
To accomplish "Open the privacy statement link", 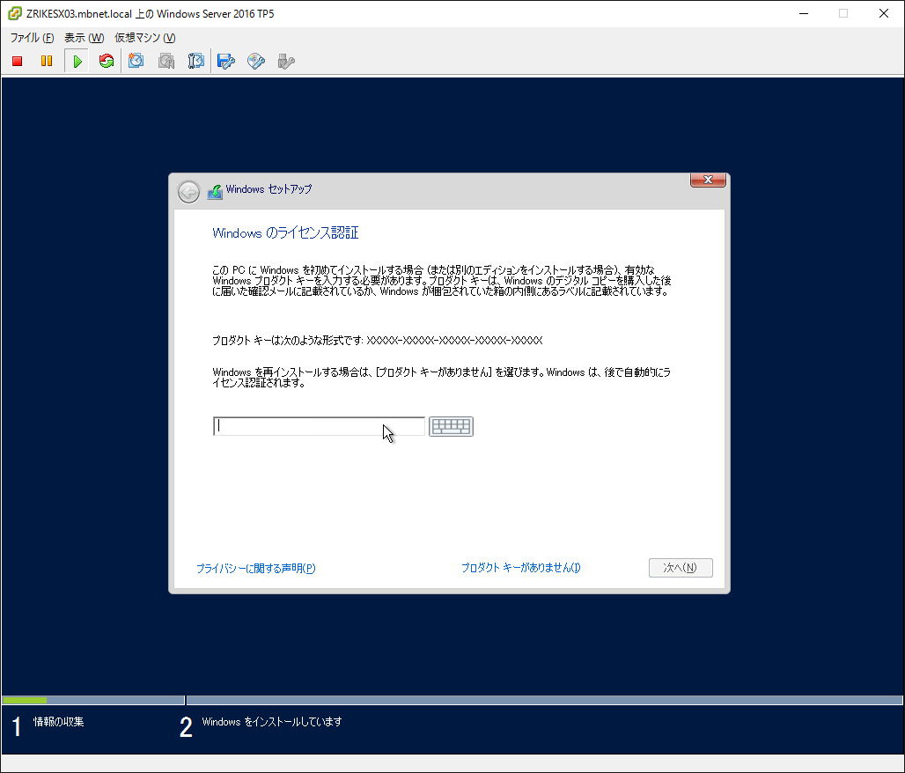I will 255,568.
